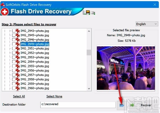Select IMG_2946~photo.jpg file name
The width and height of the screenshot is (160, 113).
click(35, 40)
